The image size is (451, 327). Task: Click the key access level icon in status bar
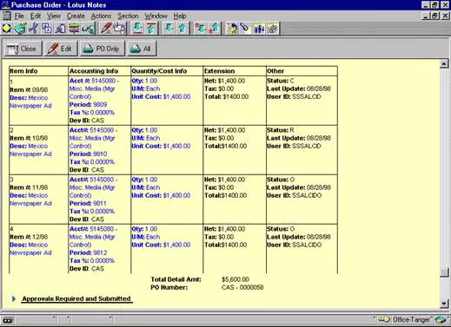pyautogui.click(x=384, y=320)
